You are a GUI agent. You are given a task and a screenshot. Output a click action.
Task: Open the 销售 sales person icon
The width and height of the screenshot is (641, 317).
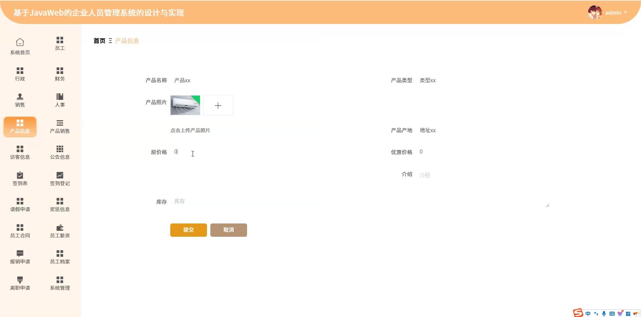(x=20, y=97)
